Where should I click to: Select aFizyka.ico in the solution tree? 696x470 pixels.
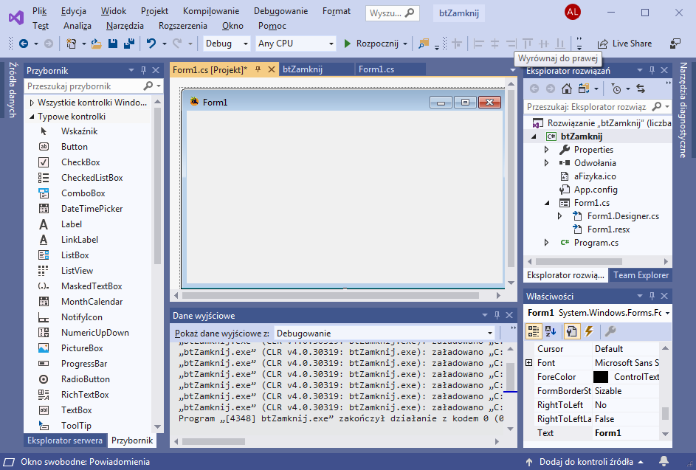[x=595, y=176]
